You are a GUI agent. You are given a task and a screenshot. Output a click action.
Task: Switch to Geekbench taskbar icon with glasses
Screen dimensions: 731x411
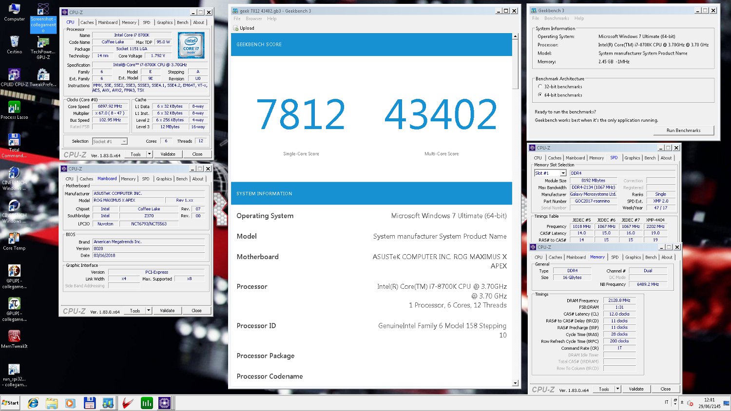[x=108, y=403]
